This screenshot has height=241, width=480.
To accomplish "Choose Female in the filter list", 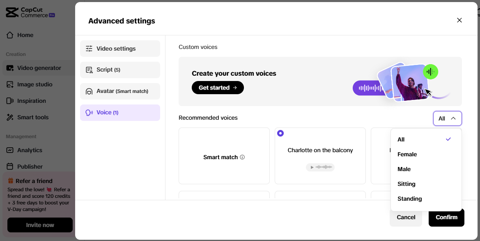I will click(x=426, y=154).
